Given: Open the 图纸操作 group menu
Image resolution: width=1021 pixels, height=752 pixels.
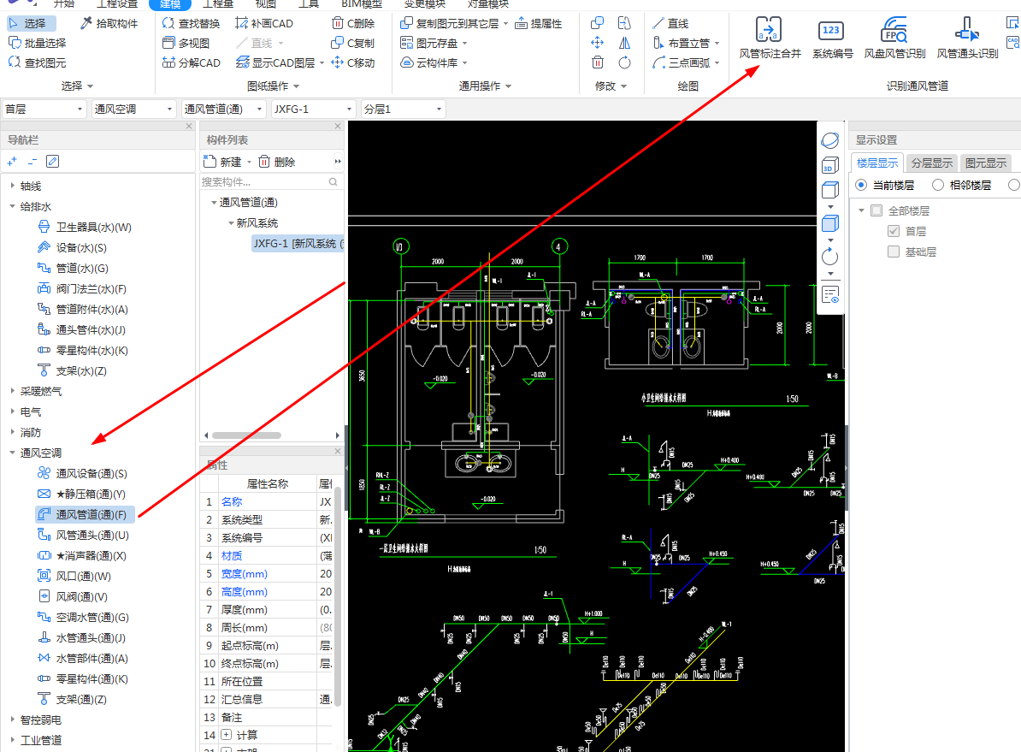Looking at the screenshot, I should (274, 86).
